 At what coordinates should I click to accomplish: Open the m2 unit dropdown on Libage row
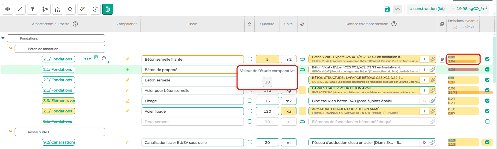pos(289,101)
